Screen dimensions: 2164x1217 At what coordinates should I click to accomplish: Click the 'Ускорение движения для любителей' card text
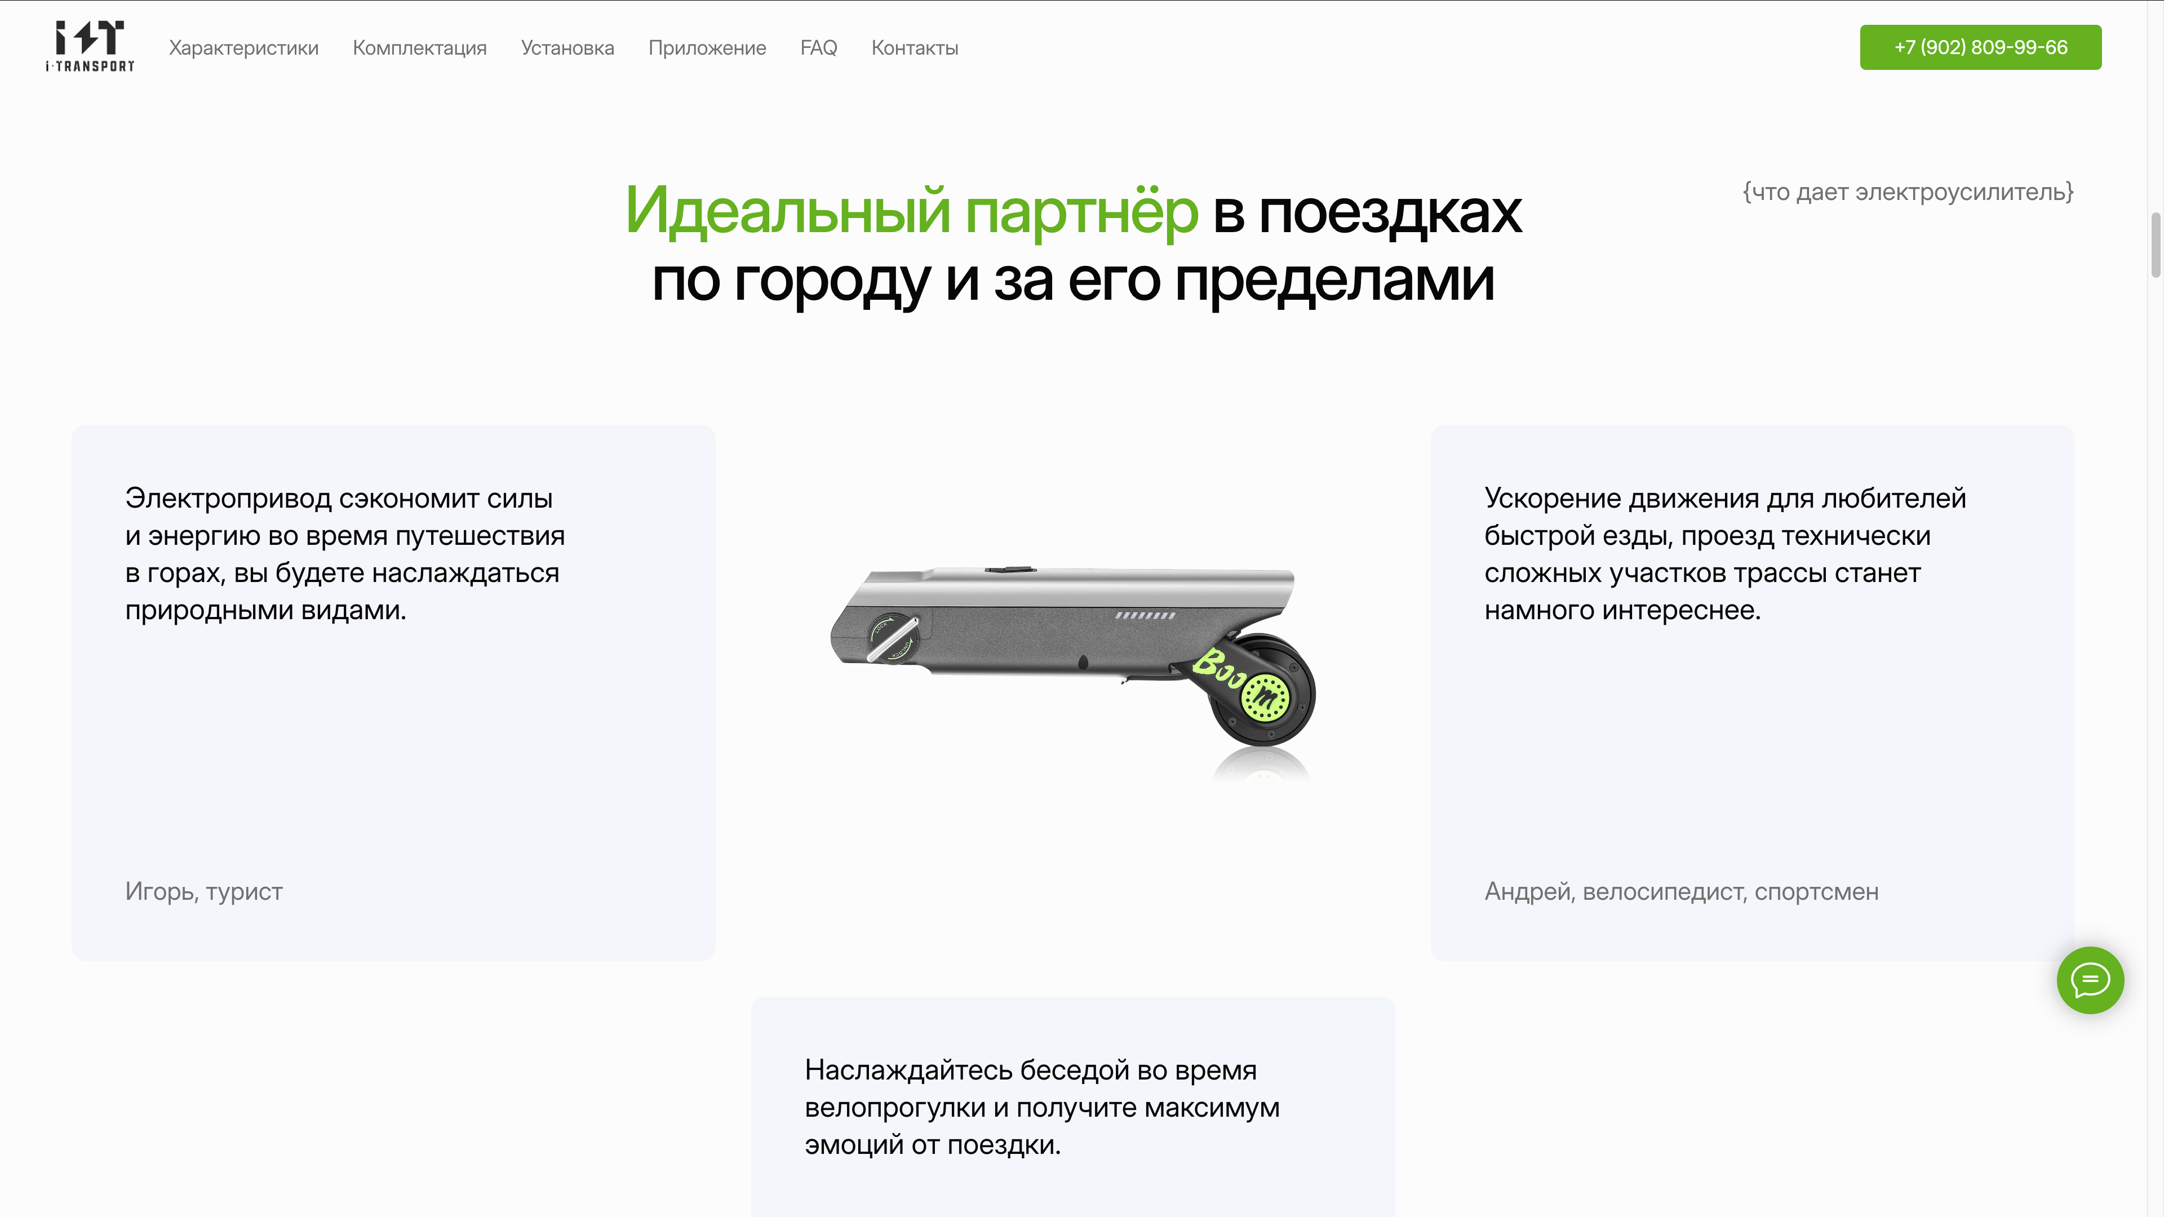(x=1726, y=554)
